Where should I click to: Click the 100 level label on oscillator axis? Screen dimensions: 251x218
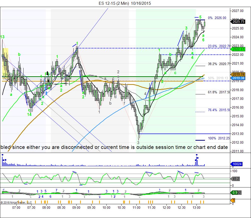(x=235, y=171)
